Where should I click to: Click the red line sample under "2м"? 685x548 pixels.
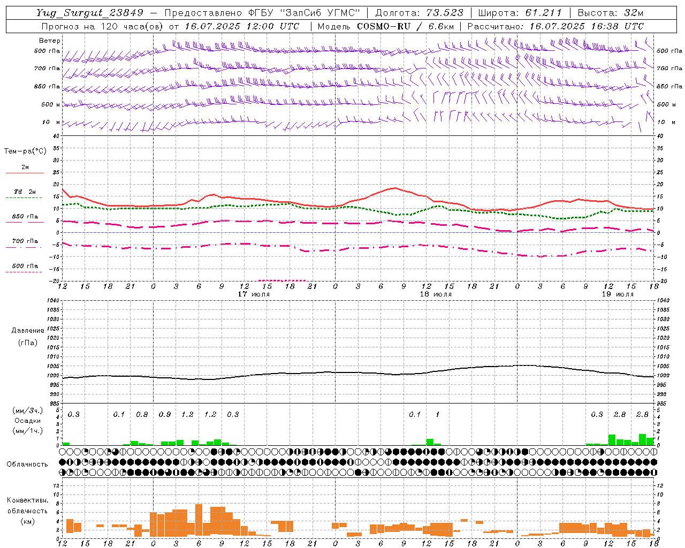pos(25,173)
